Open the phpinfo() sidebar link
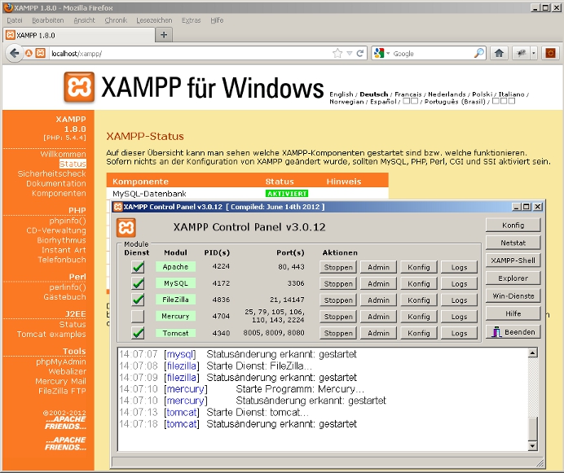The height and width of the screenshot is (473, 564). pyautogui.click(x=68, y=221)
